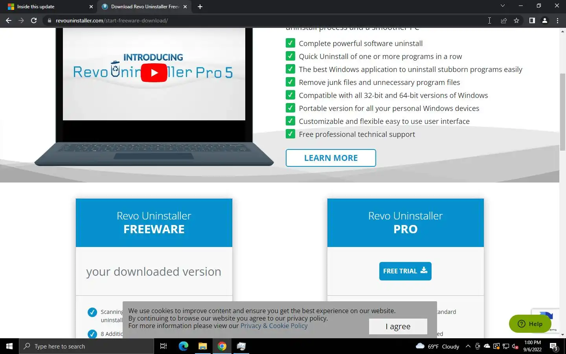566x354 pixels.
Task: Go forward in browser history
Action: (x=21, y=20)
